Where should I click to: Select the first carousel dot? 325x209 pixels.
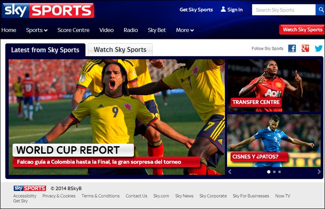(269, 172)
